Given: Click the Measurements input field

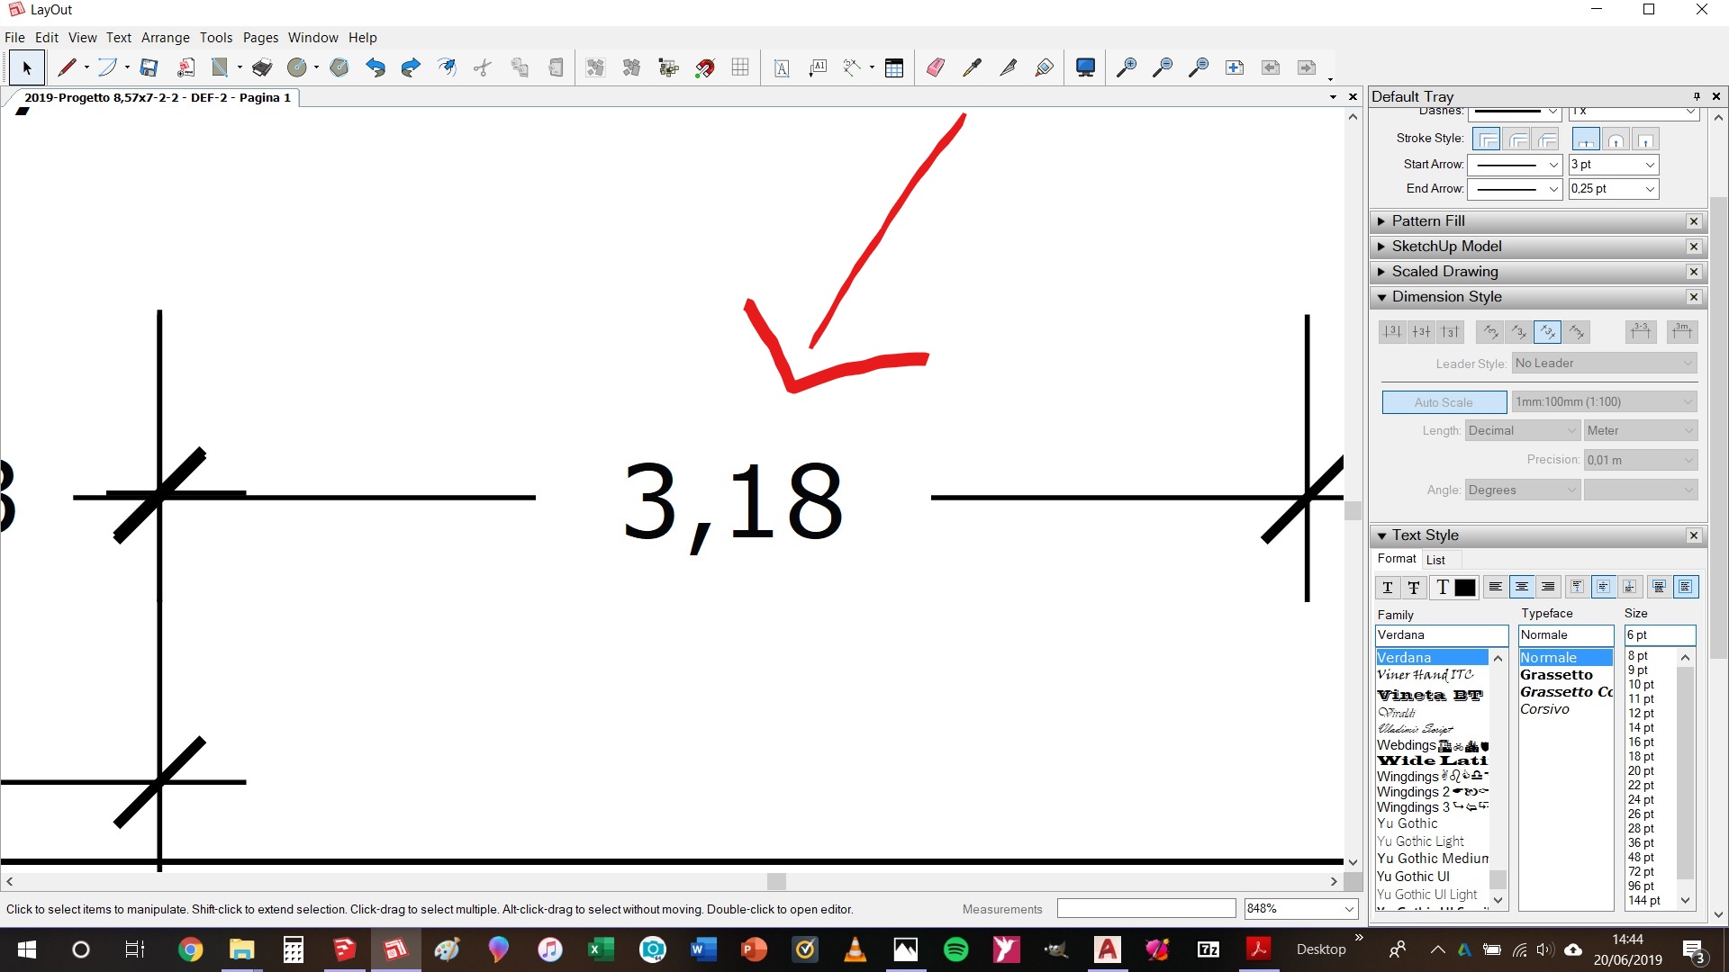Looking at the screenshot, I should click(x=1145, y=909).
